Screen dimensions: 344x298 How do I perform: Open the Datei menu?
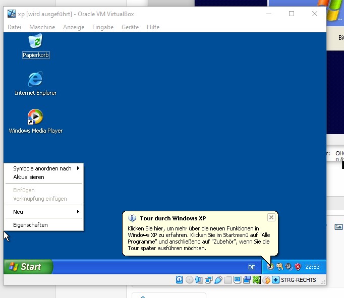(14, 27)
